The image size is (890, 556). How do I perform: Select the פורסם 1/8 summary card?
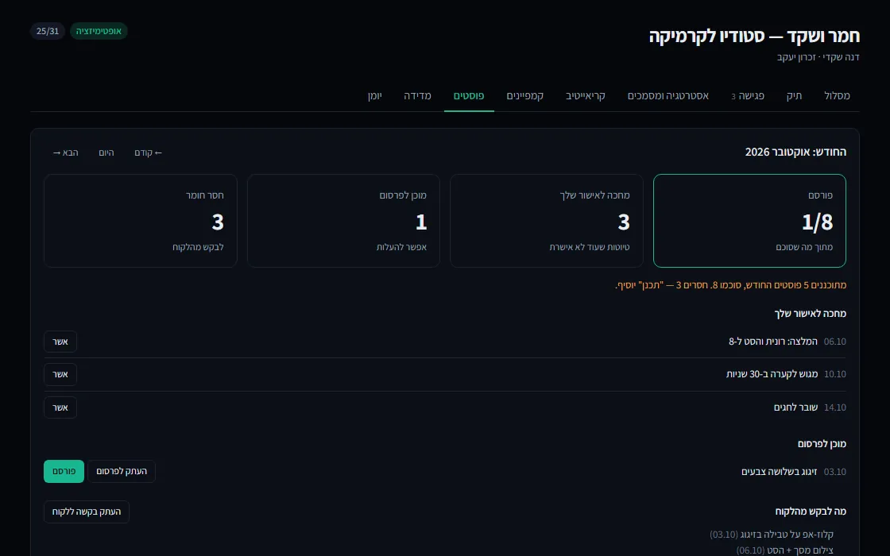click(x=749, y=221)
